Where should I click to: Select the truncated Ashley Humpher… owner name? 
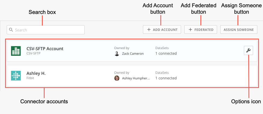136,78
